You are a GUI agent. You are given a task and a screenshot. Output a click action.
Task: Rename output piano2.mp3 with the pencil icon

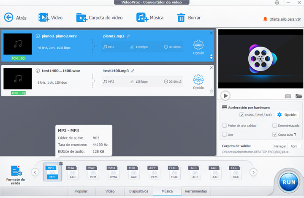click(128, 36)
